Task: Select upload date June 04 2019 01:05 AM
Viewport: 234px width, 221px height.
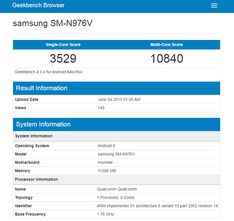Action: [x=119, y=99]
